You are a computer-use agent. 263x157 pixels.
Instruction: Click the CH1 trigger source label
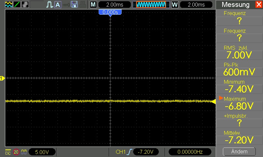point(121,152)
